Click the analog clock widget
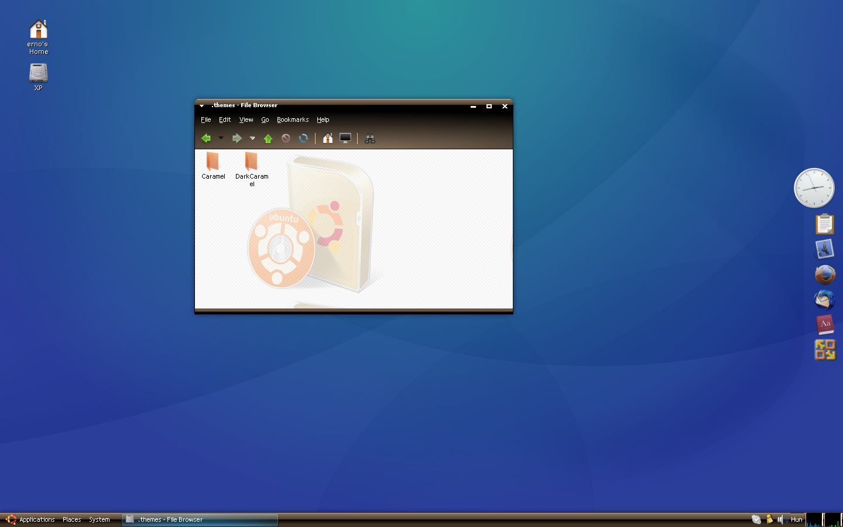Viewport: 843px width, 527px height. [x=814, y=188]
